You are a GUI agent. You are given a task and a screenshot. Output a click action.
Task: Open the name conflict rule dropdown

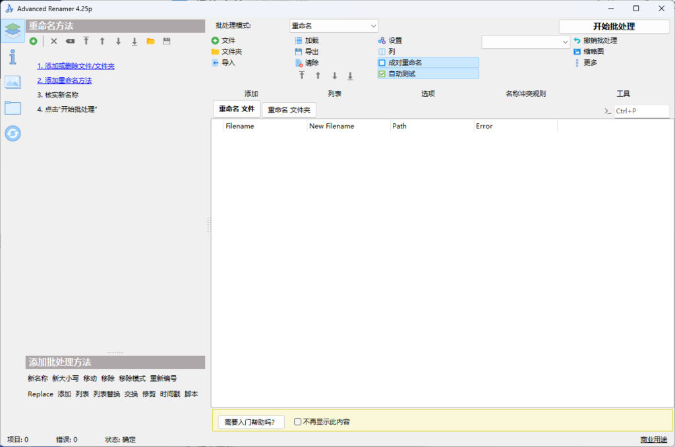[x=525, y=42]
